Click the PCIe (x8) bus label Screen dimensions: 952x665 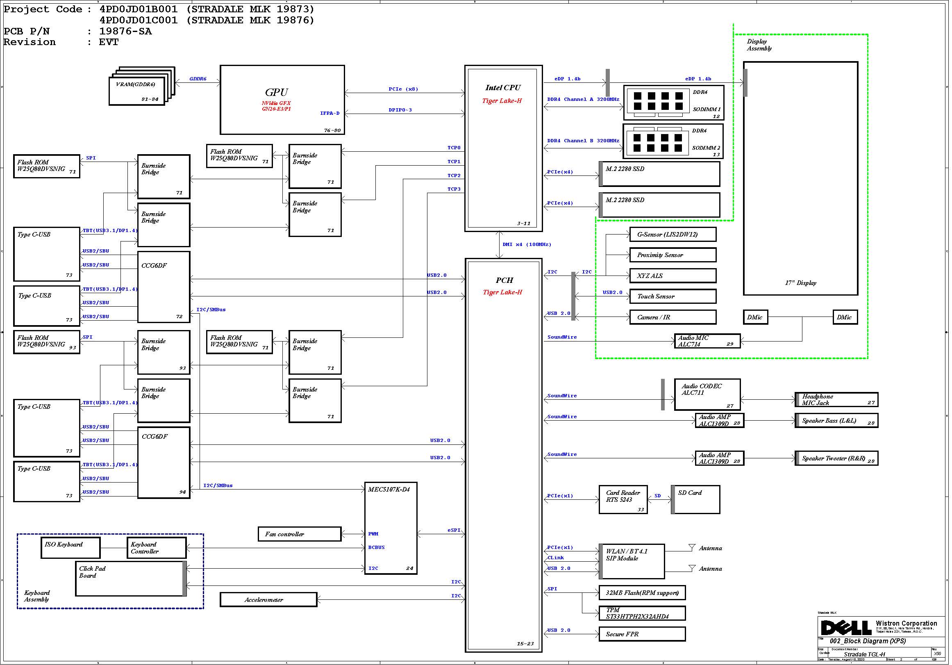[x=404, y=89]
